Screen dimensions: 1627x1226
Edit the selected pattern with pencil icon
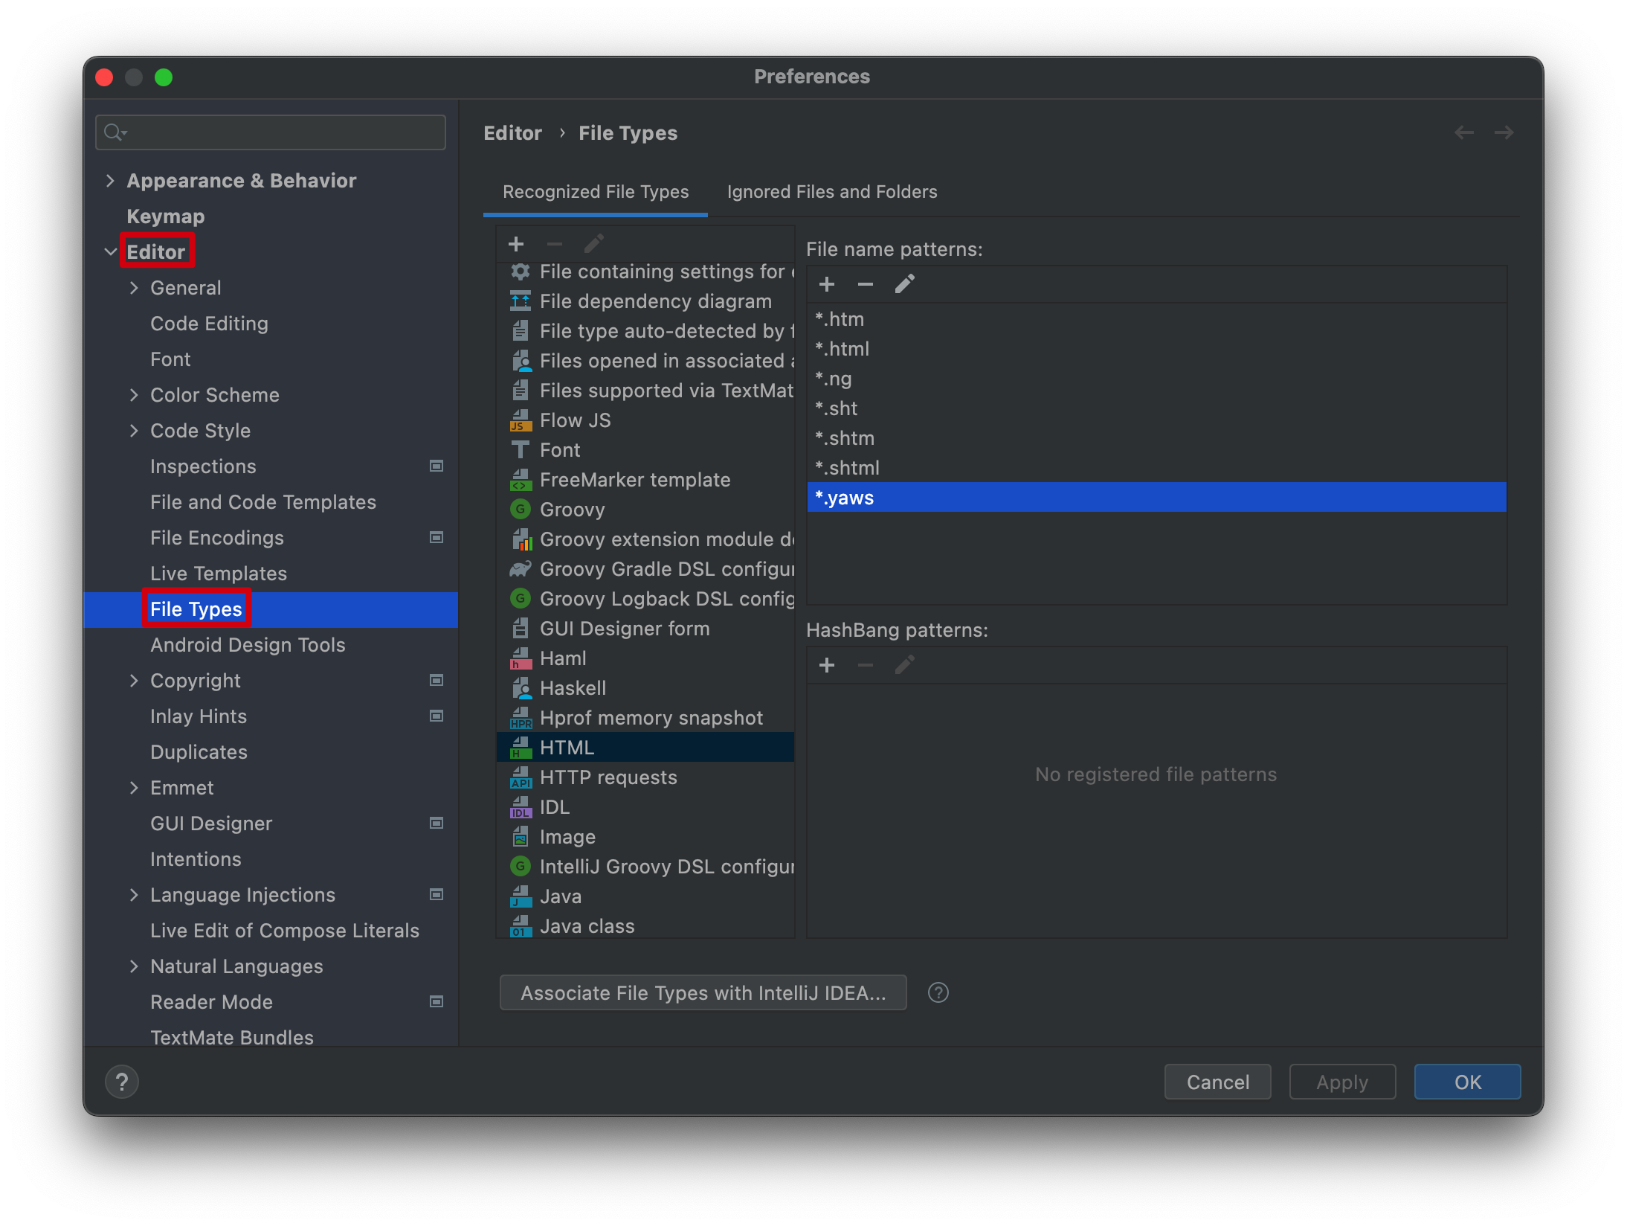(x=904, y=283)
